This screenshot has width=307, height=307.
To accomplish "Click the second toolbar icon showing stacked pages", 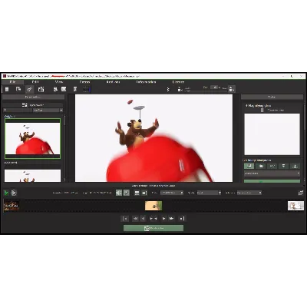I will [18, 89].
